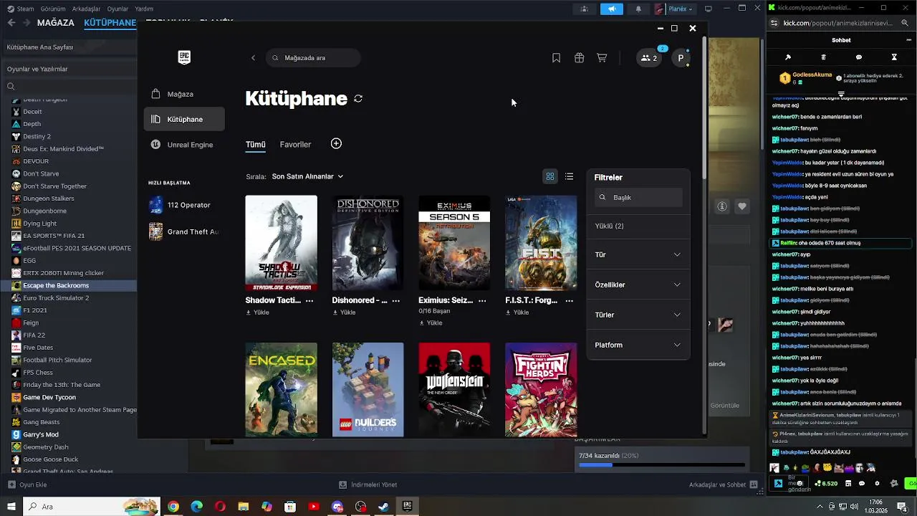Screen dimensions: 917x516
Task: Open the Steam menu in Steam window
Action: 20,9
